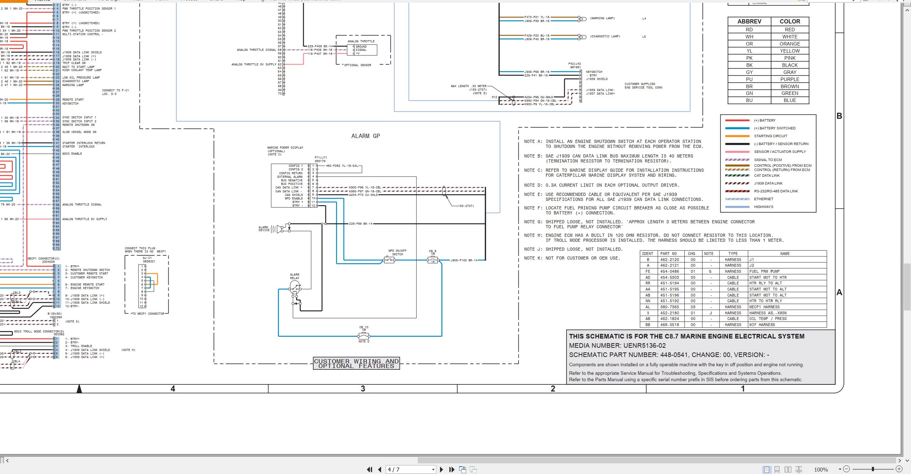Click NOTE D current limit text

(601, 185)
